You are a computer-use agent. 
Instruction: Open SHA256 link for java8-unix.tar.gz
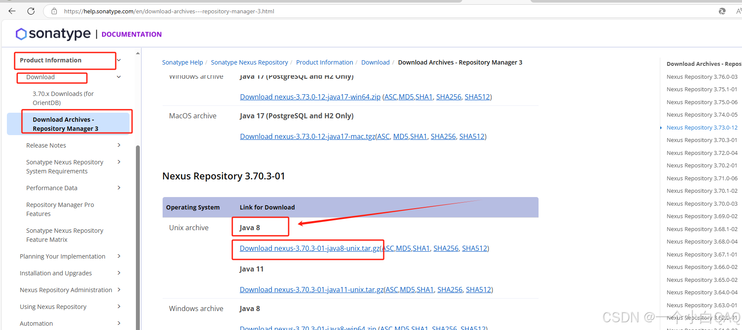[x=446, y=248]
